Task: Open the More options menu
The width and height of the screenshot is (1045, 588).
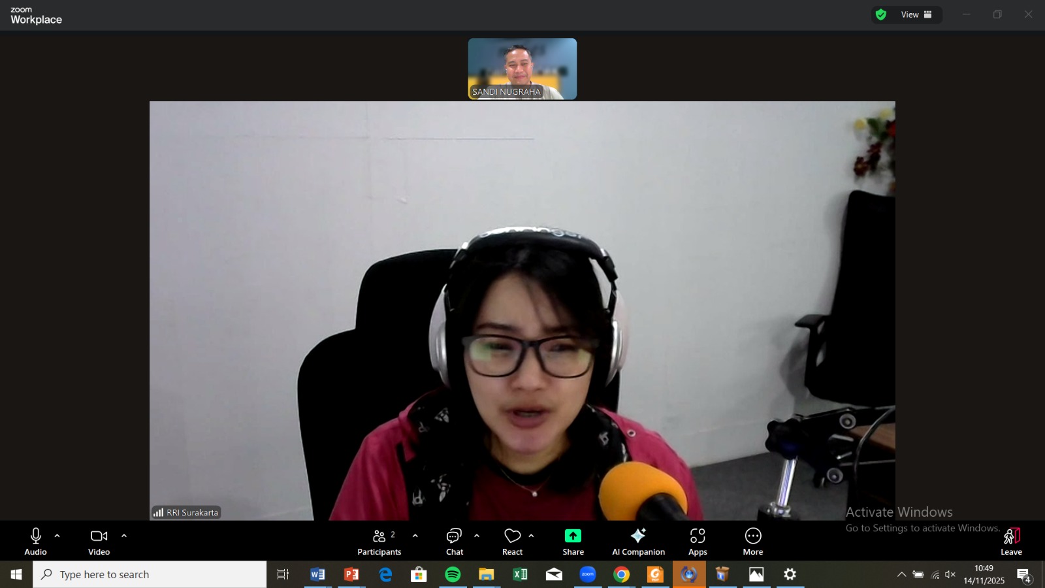Action: click(x=753, y=541)
